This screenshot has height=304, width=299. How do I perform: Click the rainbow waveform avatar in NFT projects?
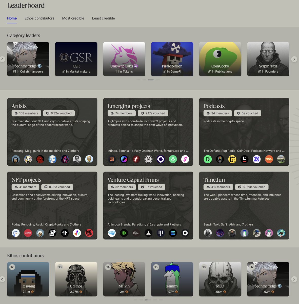click(x=77, y=233)
